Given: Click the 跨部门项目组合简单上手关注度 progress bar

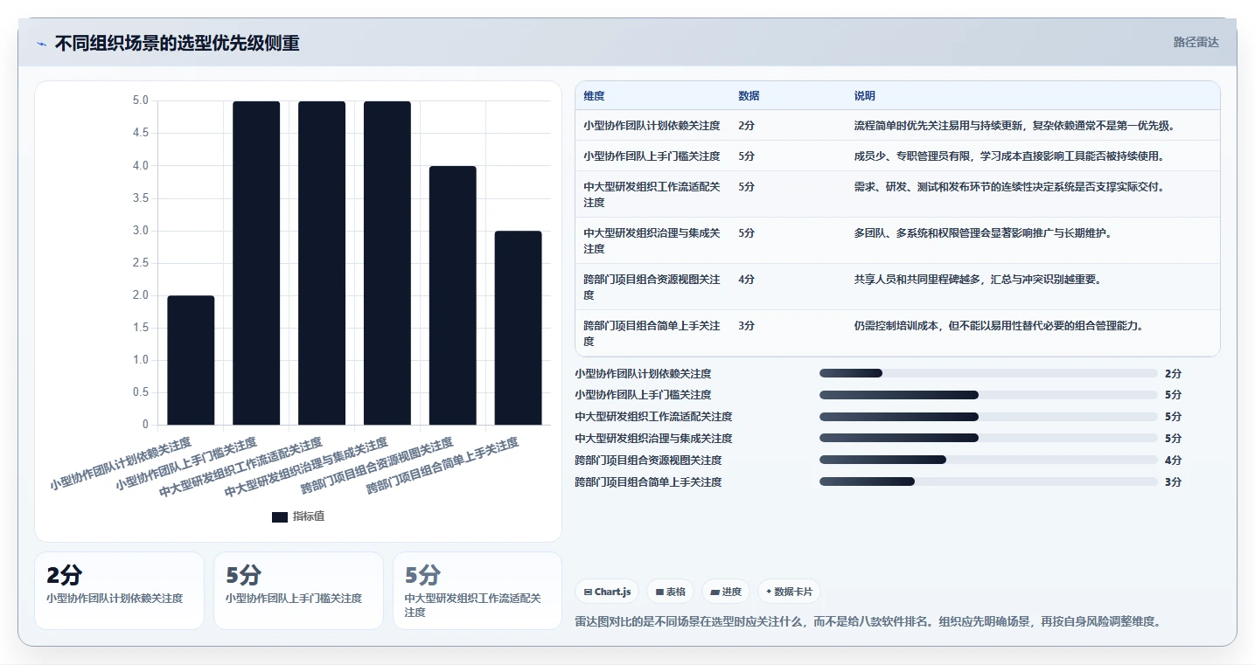Looking at the screenshot, I should pos(988,482).
